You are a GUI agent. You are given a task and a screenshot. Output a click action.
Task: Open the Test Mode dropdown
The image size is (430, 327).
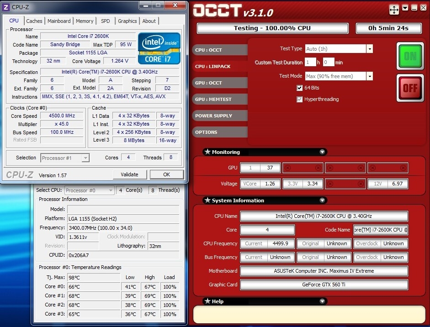pos(370,76)
